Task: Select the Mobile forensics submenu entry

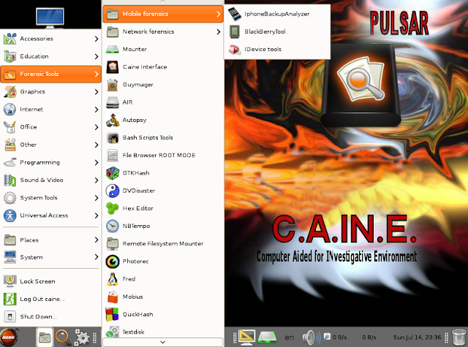Action: pyautogui.click(x=162, y=14)
